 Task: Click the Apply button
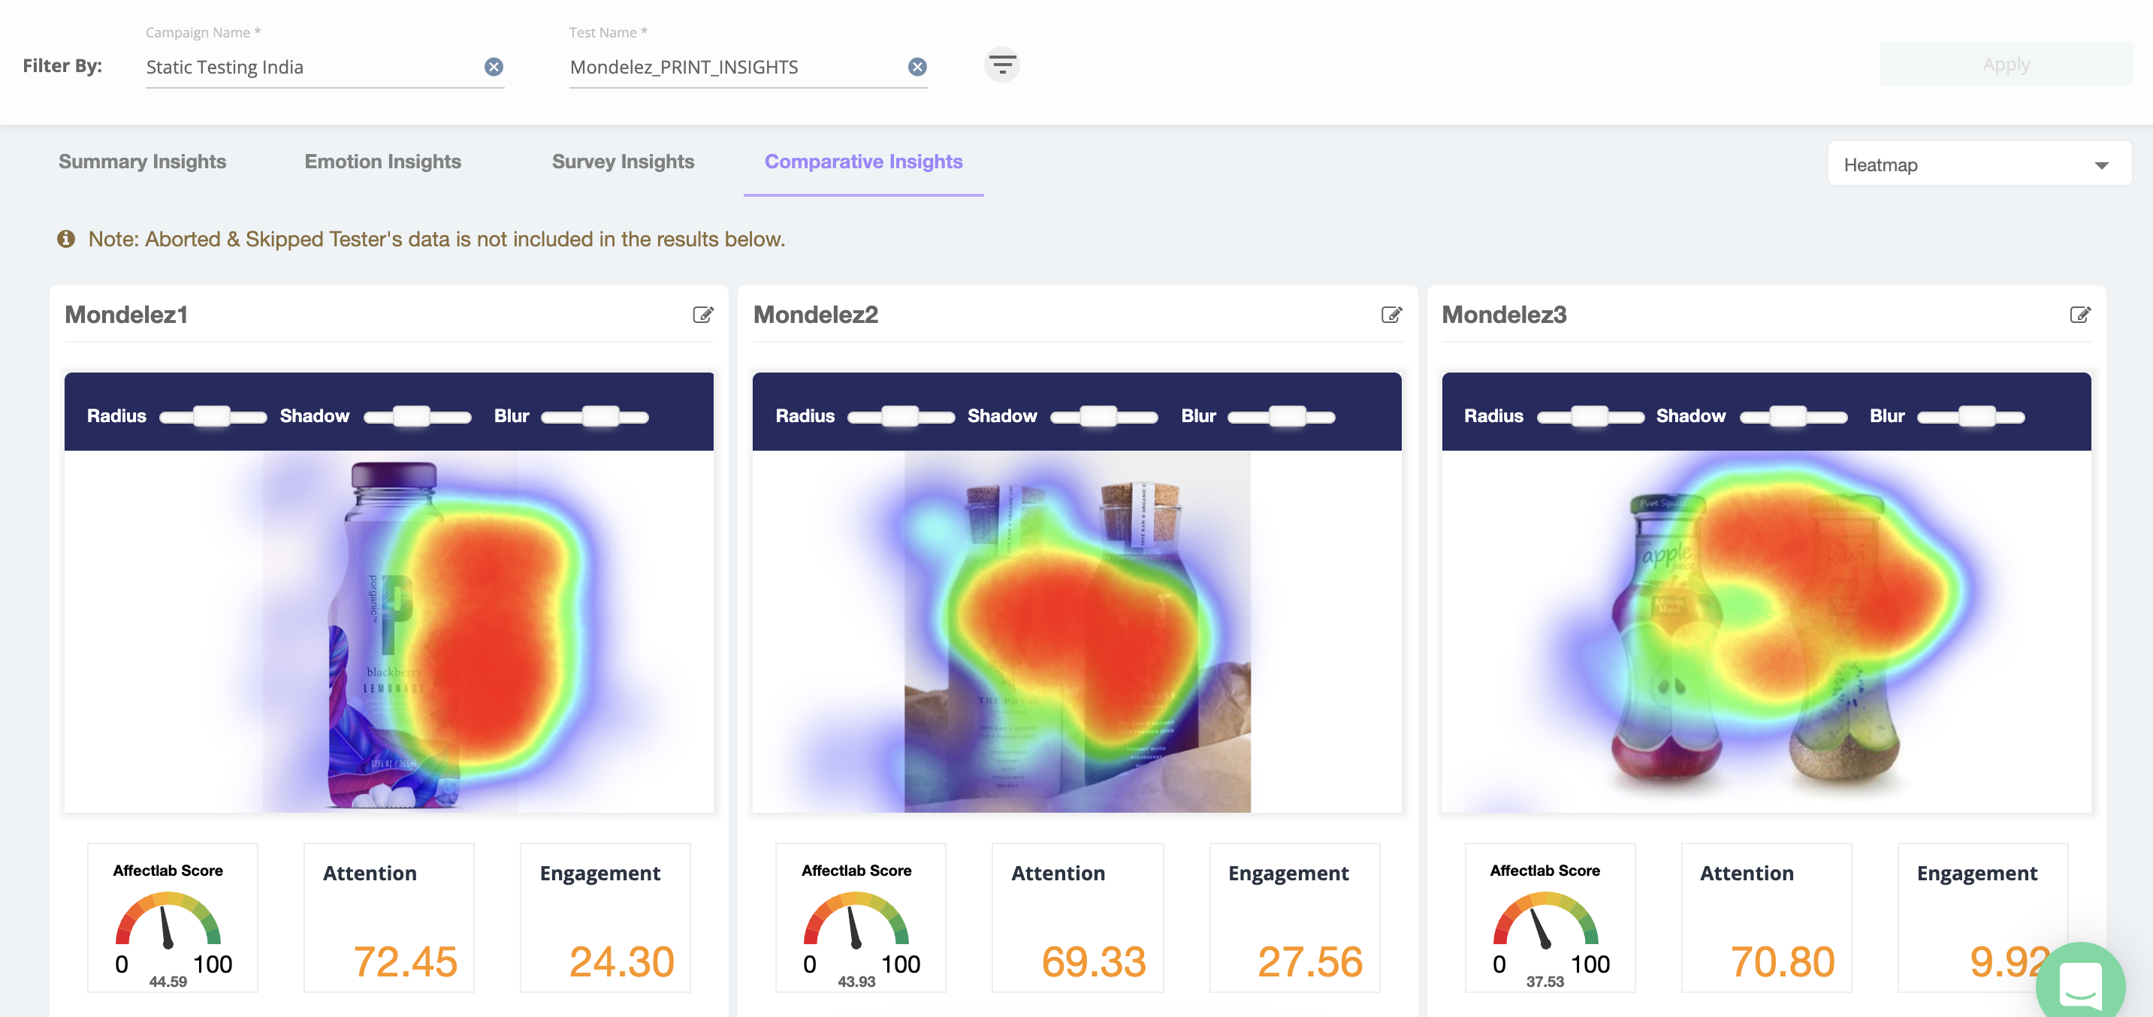[2006, 65]
